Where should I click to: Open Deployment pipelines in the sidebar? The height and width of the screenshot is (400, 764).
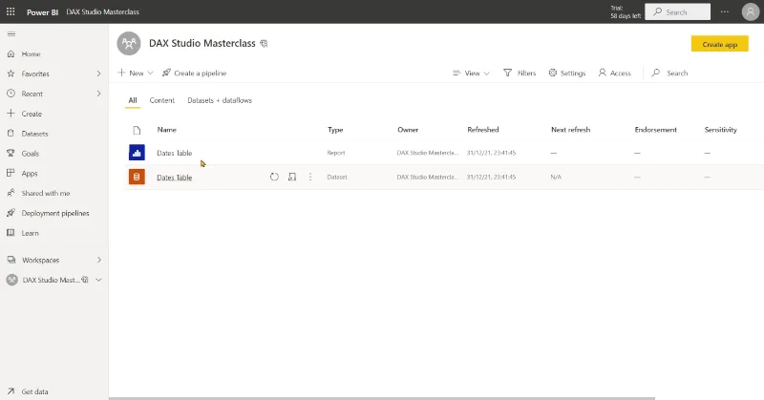(x=55, y=214)
